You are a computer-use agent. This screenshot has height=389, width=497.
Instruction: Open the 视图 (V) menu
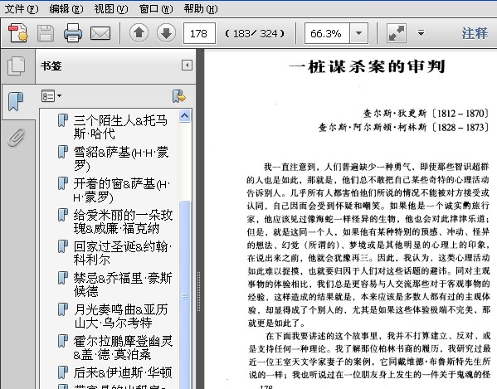(x=111, y=9)
